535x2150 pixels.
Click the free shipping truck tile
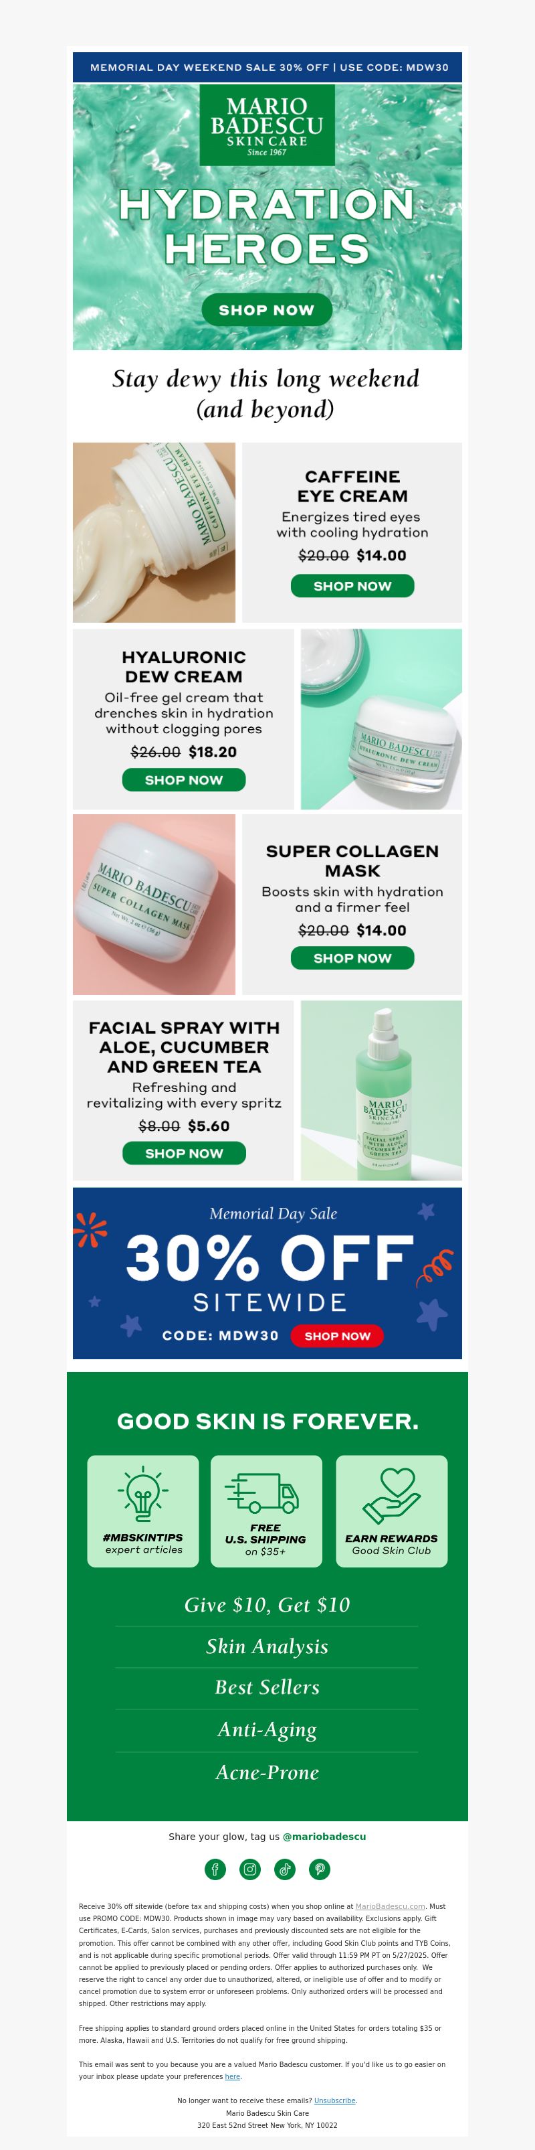(266, 1511)
